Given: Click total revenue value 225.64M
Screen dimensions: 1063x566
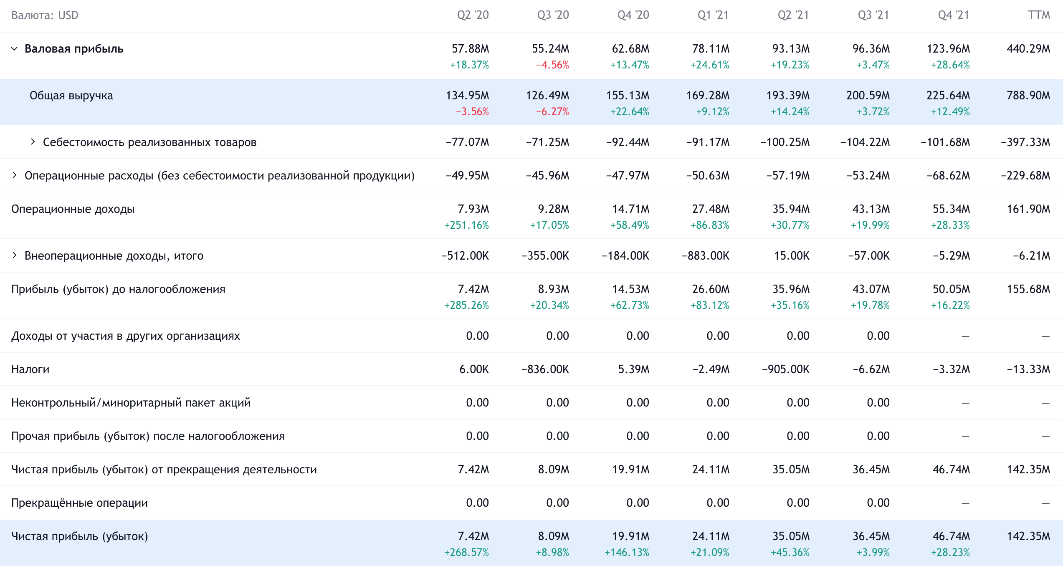Looking at the screenshot, I should [948, 96].
